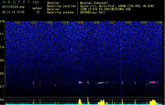This screenshot has height=105, width=165.
Task: Click the short vertical echo near 1222
Action: (x=34, y=83)
